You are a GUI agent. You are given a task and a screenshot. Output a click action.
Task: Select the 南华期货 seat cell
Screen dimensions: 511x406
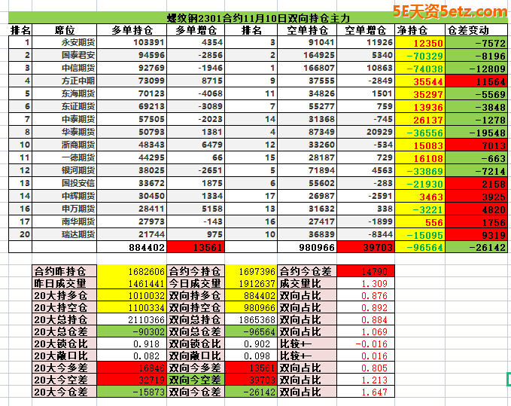(65, 221)
